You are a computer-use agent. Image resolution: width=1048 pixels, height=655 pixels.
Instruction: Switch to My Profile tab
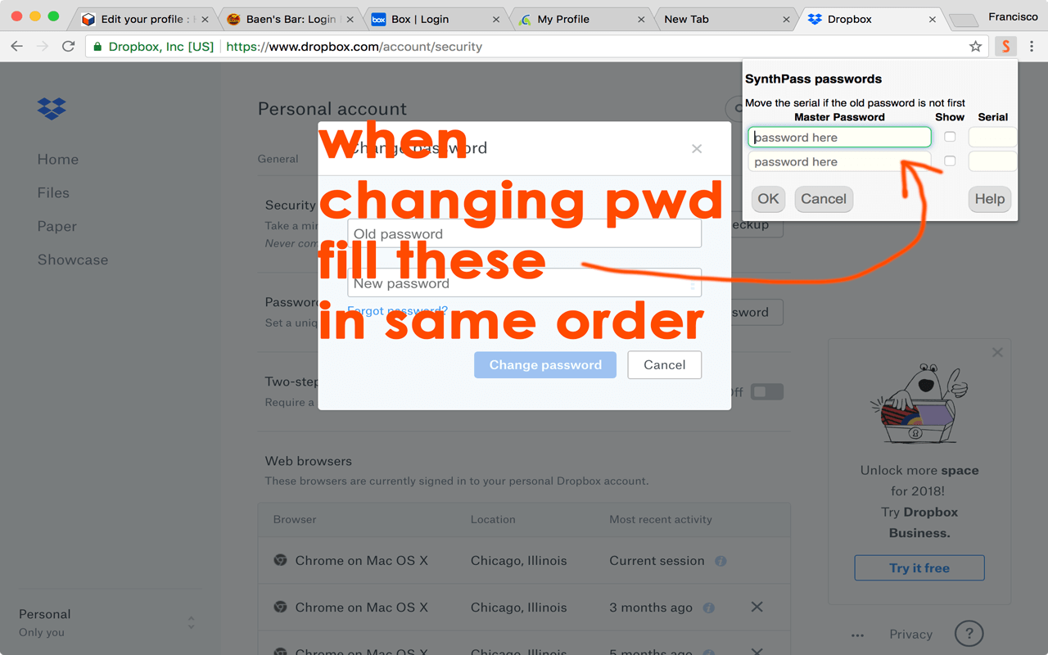click(582, 19)
